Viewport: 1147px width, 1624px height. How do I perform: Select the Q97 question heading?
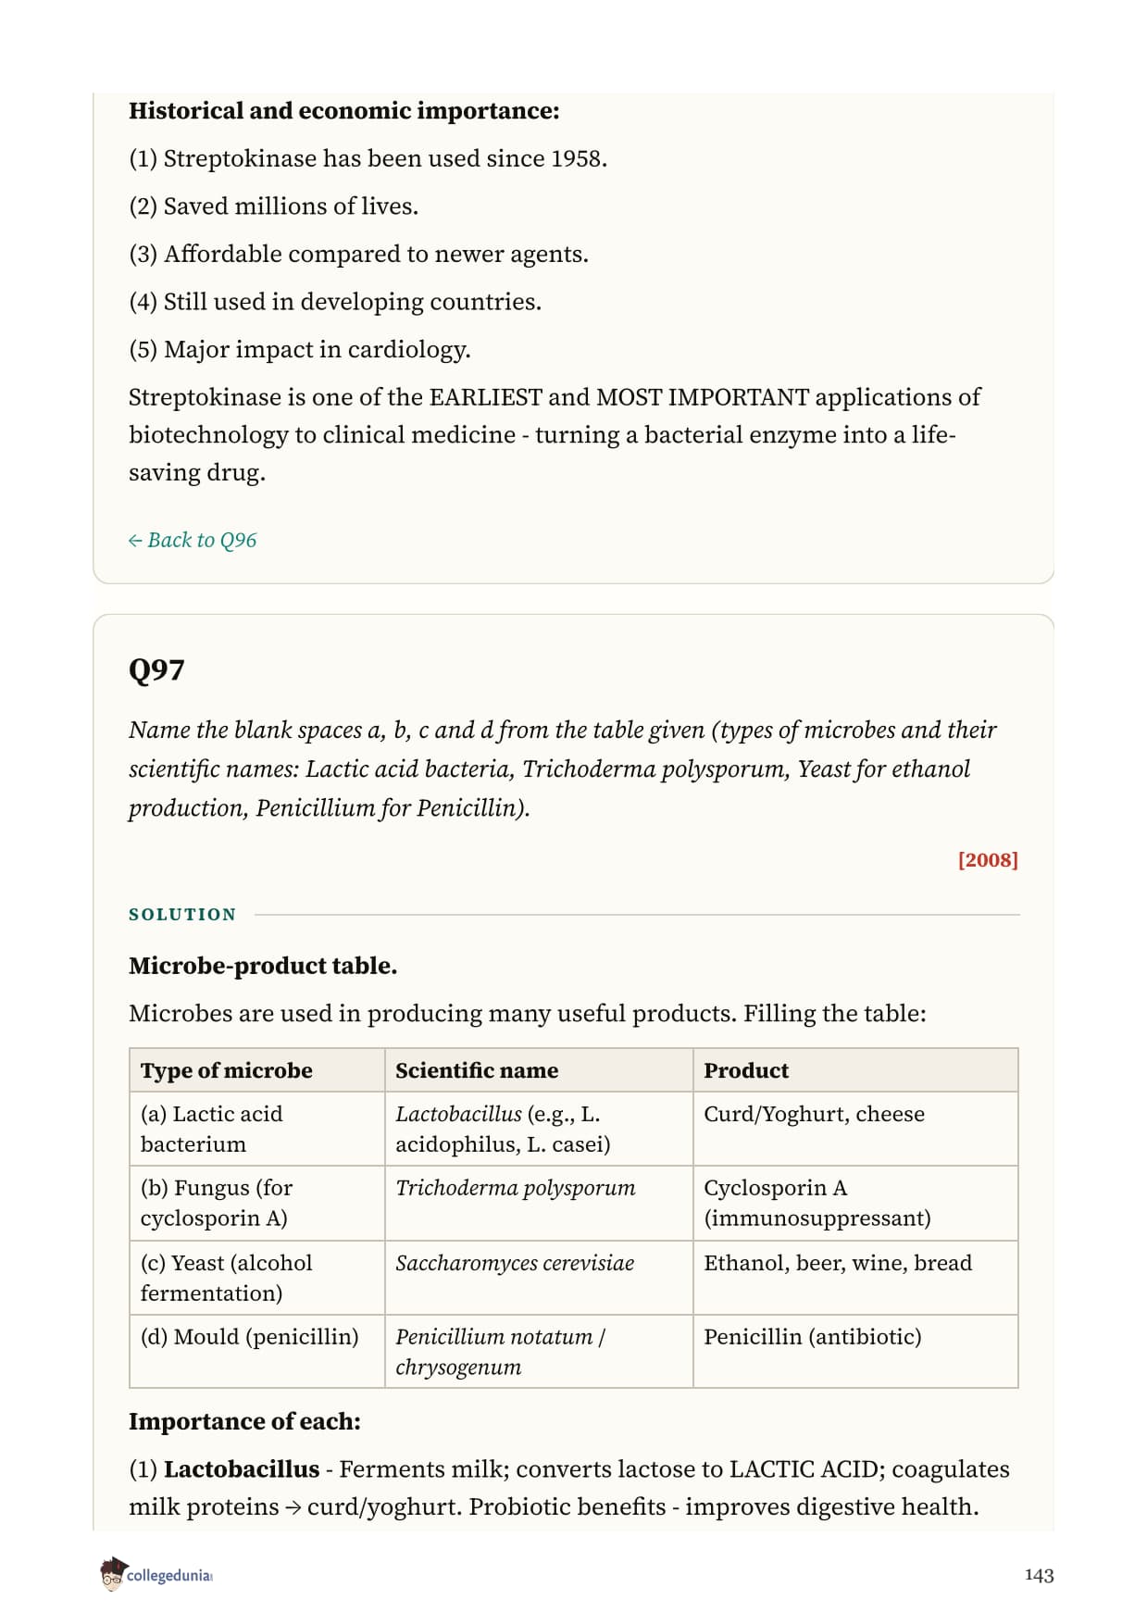coord(156,669)
